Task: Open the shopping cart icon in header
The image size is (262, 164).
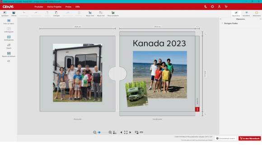Action: point(226,7)
